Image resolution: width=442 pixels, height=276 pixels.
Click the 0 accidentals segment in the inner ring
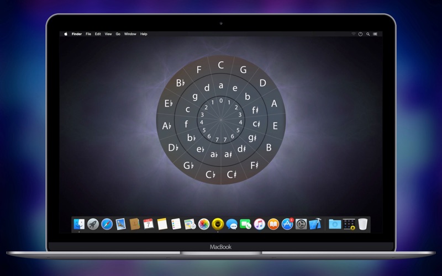[x=221, y=101]
